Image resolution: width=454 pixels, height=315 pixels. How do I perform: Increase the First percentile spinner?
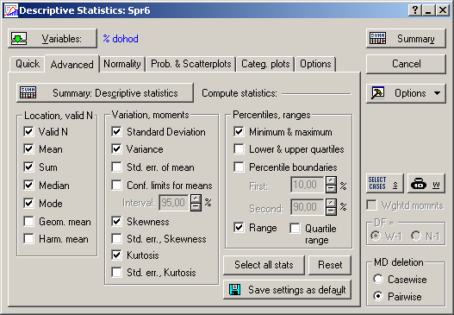(331, 180)
